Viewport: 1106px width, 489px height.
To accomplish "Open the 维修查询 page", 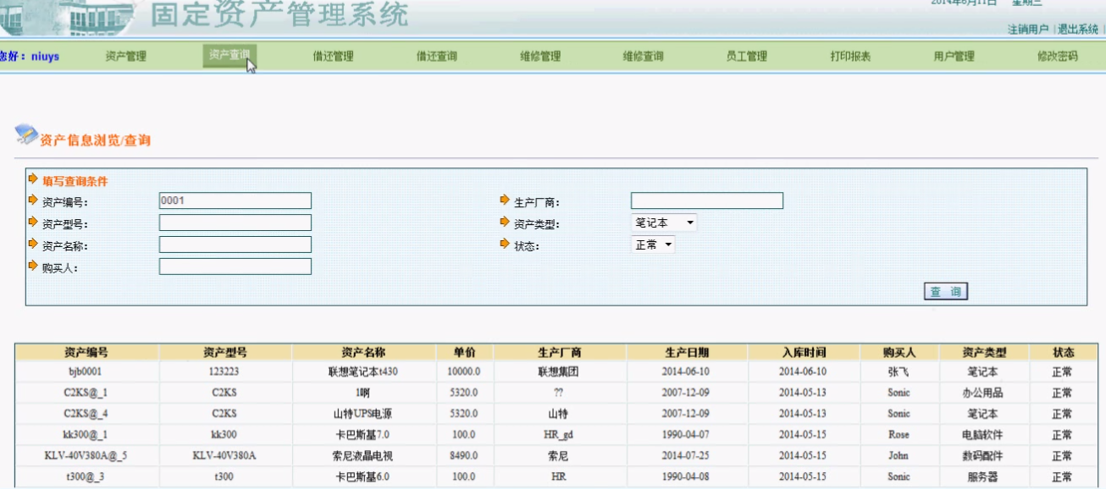I will (644, 57).
